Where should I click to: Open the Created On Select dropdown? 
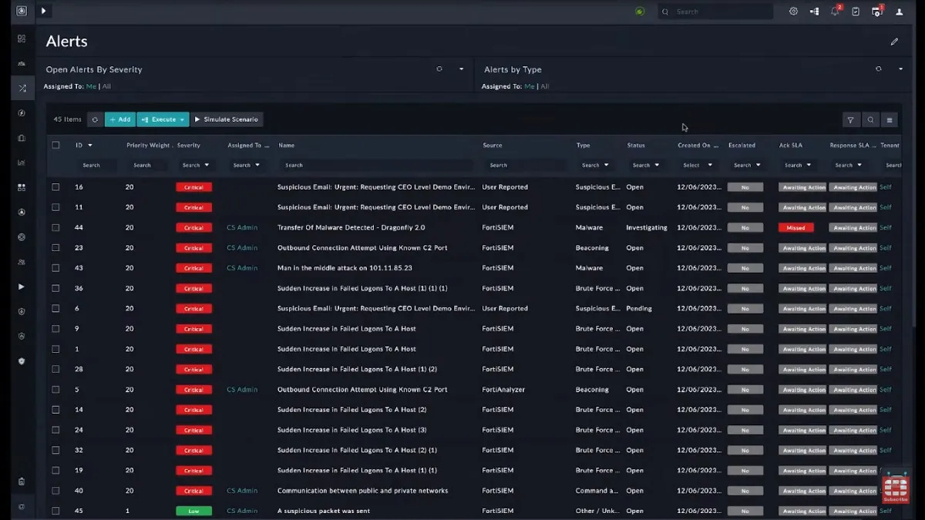point(698,165)
